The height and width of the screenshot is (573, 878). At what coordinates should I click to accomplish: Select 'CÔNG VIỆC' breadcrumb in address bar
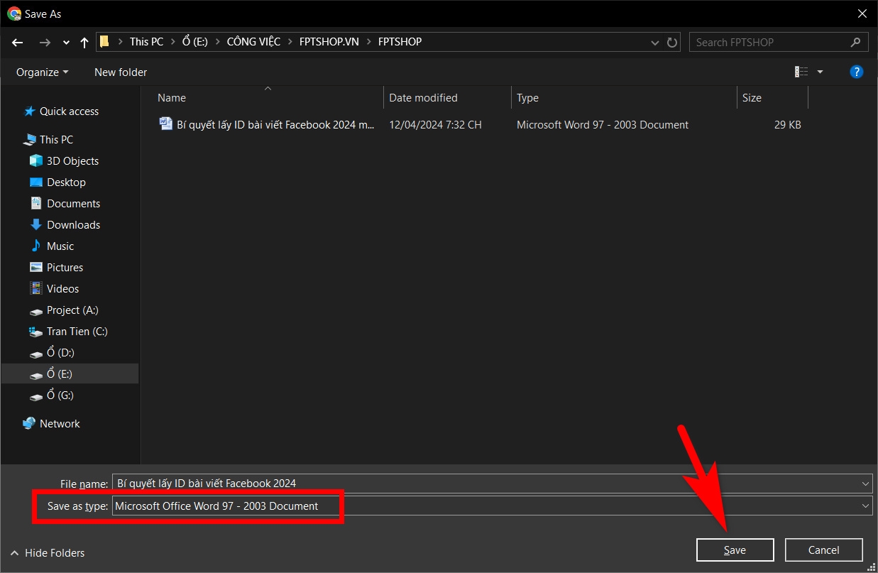tap(253, 42)
